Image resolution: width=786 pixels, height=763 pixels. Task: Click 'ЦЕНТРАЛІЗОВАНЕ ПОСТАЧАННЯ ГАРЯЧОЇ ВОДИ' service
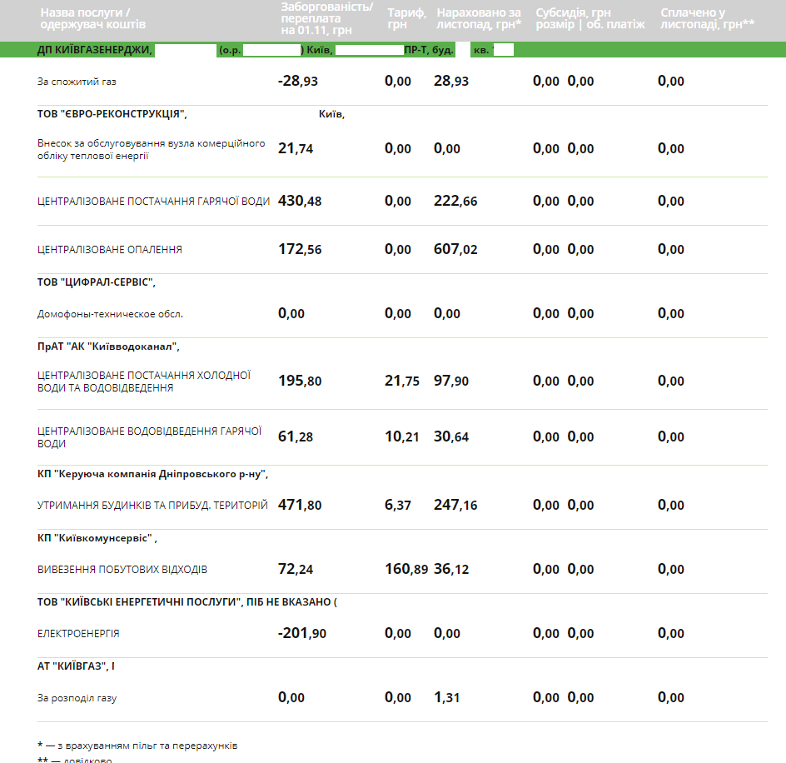tap(153, 201)
